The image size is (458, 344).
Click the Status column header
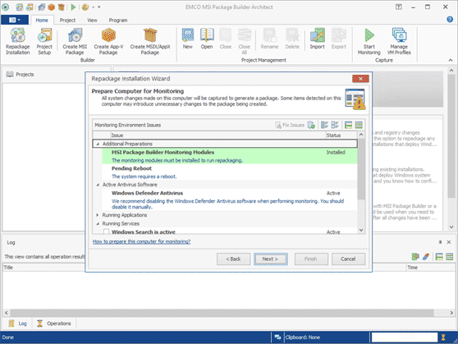point(341,135)
